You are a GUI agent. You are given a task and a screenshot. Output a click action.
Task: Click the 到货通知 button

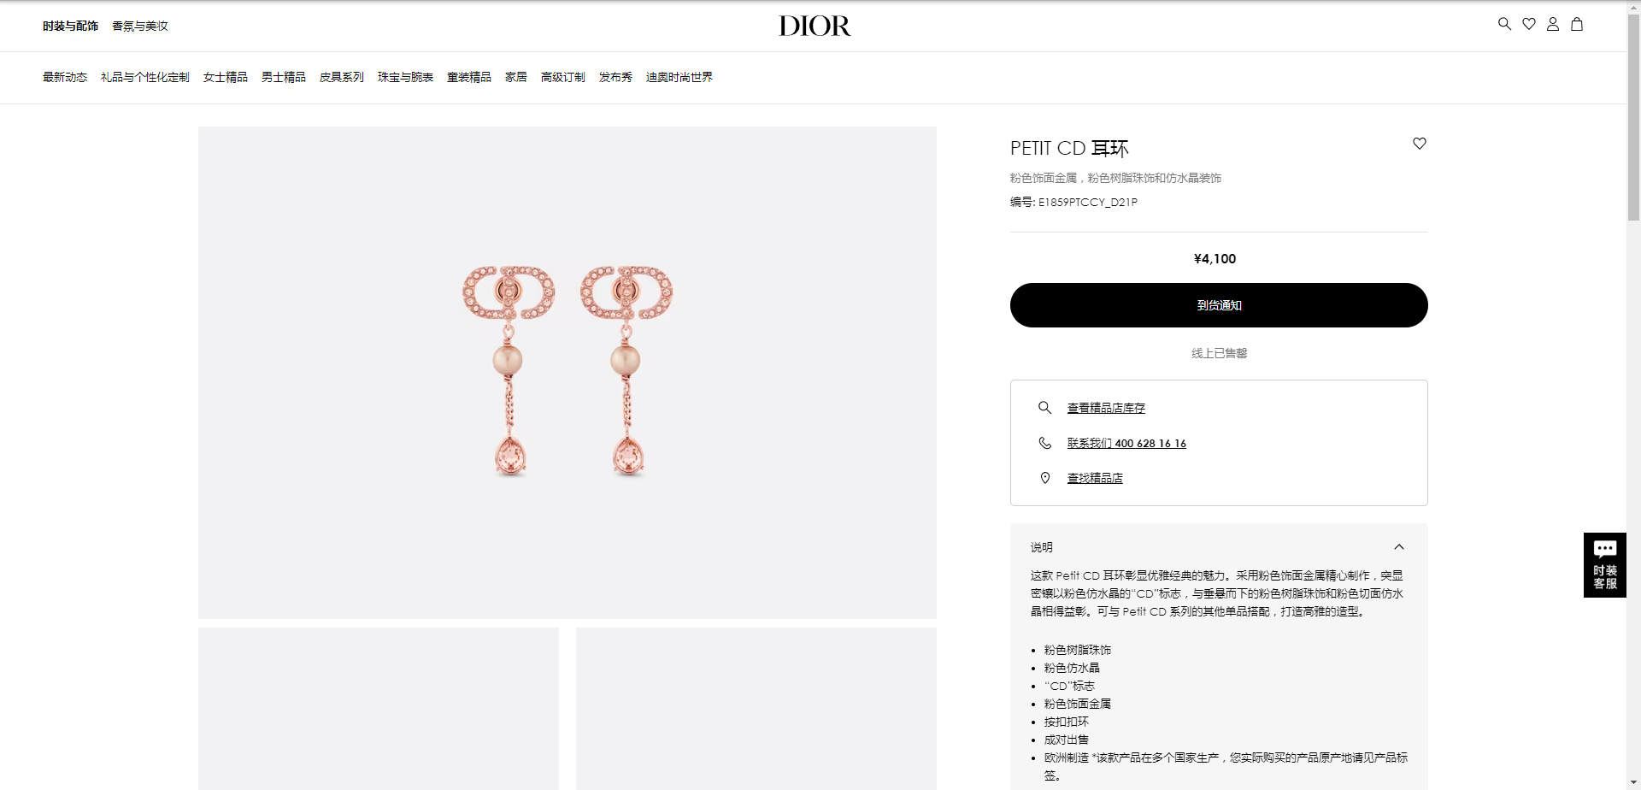(x=1219, y=305)
